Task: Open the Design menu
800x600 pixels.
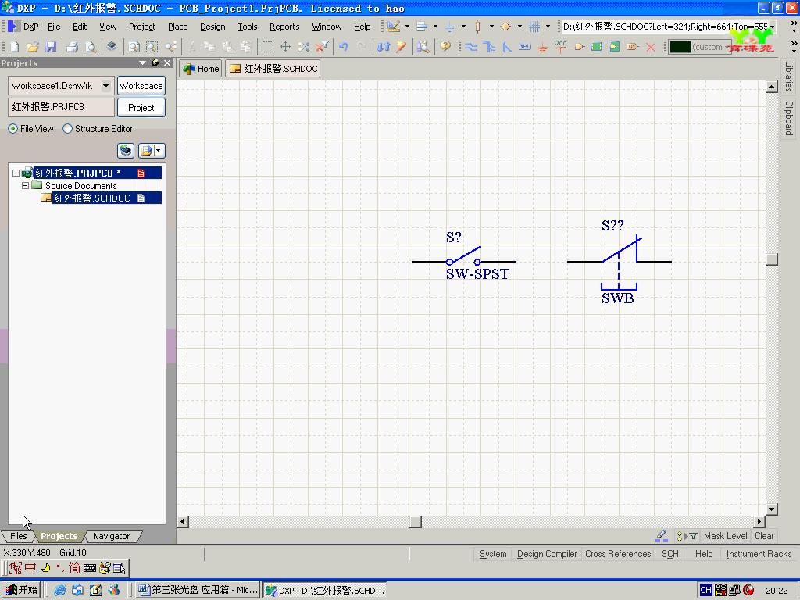Action: pos(212,27)
